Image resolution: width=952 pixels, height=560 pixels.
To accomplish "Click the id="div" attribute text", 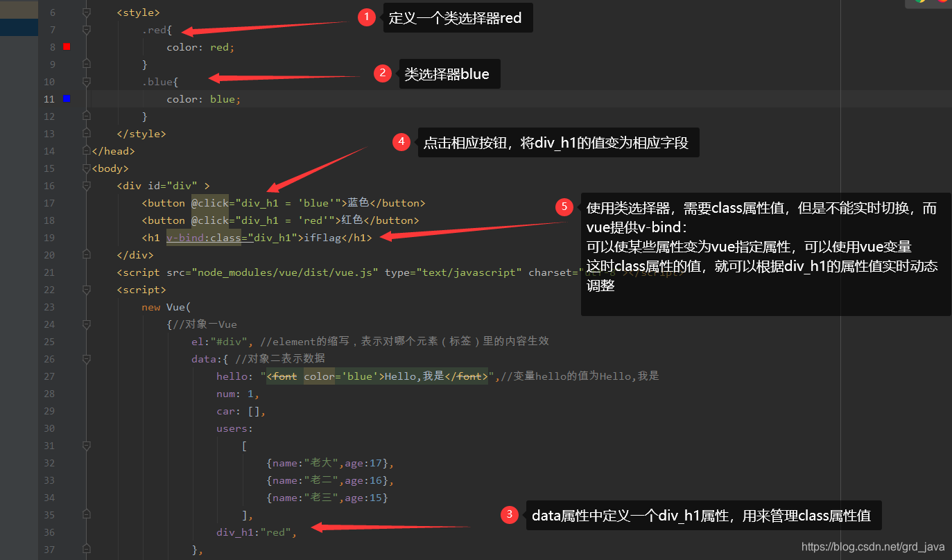I will pyautogui.click(x=173, y=186).
